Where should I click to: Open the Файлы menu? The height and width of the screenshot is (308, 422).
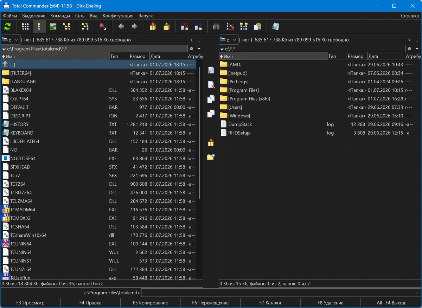tap(10, 16)
